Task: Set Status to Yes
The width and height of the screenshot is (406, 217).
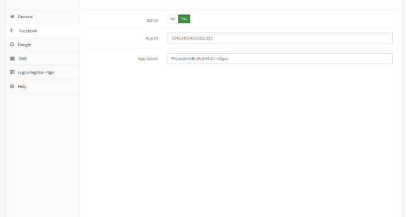Action: (x=184, y=19)
